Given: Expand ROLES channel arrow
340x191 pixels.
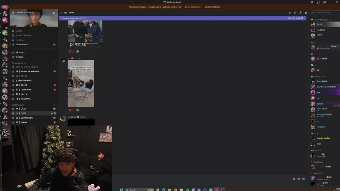Looking at the screenshot, I should pyautogui.click(x=10, y=85).
